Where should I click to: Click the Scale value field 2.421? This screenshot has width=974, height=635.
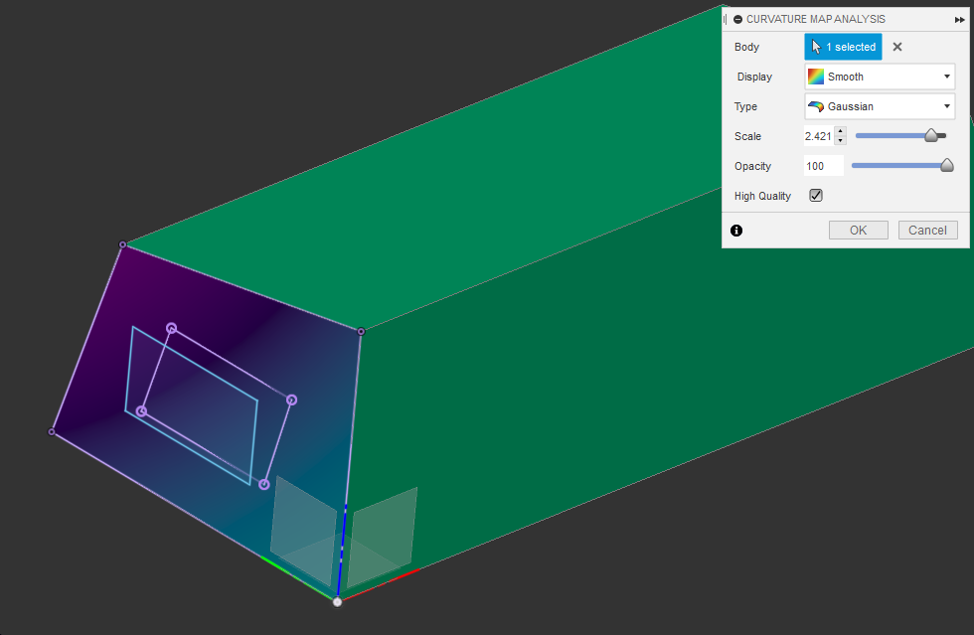tap(818, 136)
